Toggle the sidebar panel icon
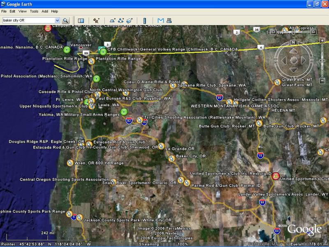Image resolution: width=329 pixels, height=247 pixels. click(81, 20)
